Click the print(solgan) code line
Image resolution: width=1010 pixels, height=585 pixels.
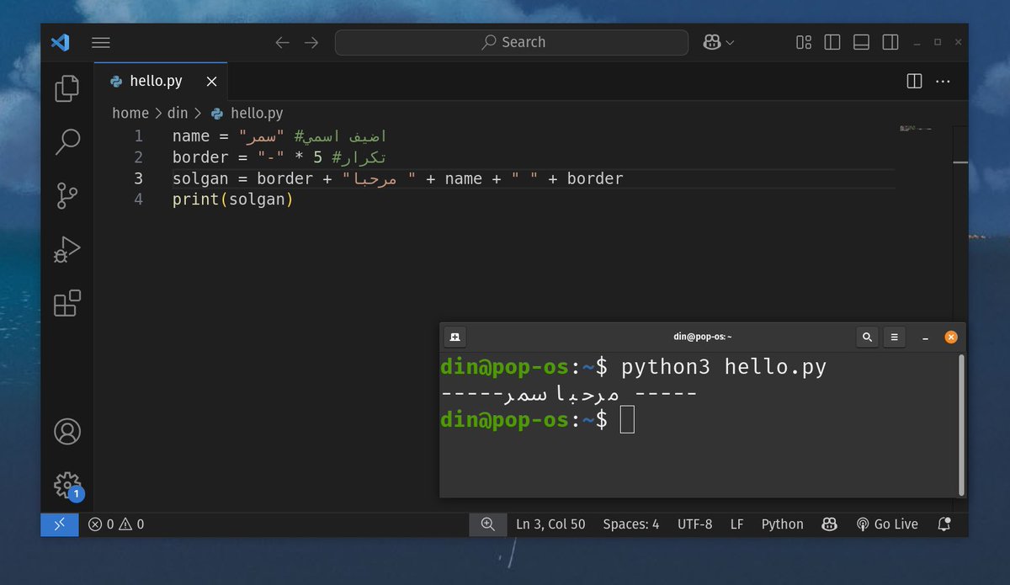[x=232, y=199]
